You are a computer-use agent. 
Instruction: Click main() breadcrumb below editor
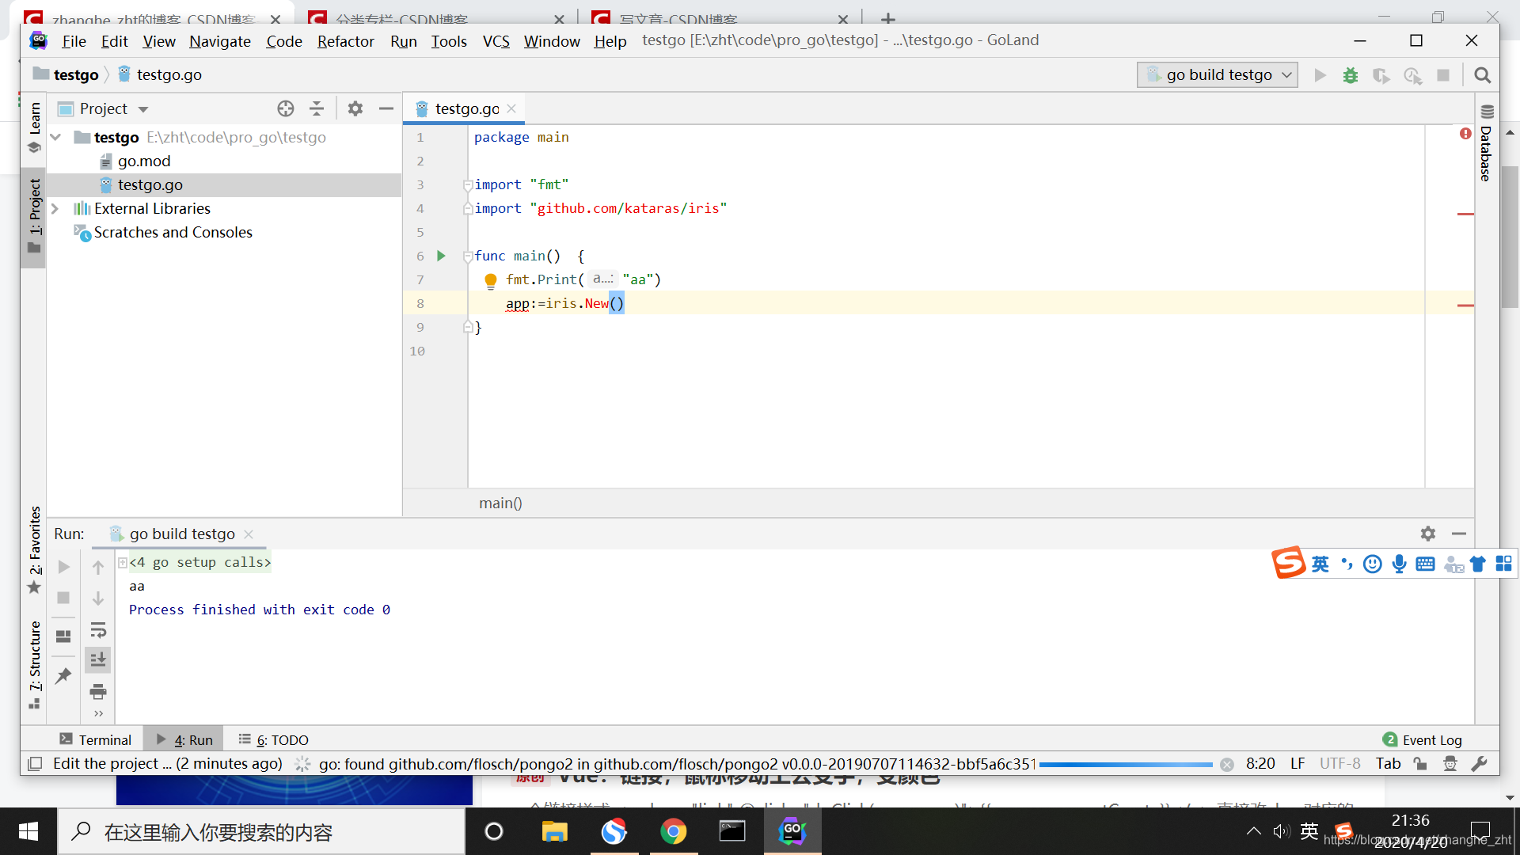pyautogui.click(x=500, y=503)
